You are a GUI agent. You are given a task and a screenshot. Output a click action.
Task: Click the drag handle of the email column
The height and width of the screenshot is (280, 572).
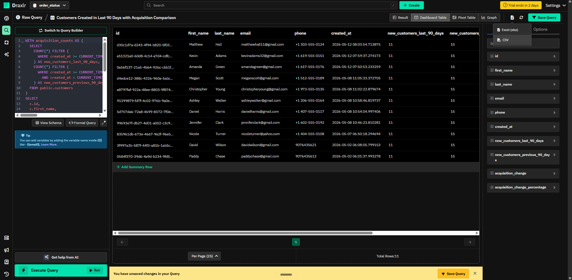coord(492,98)
